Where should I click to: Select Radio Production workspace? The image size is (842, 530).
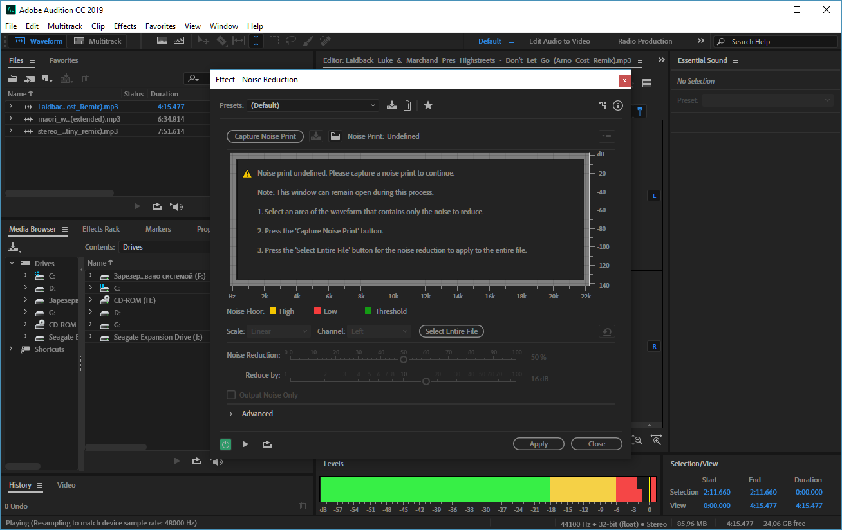[x=645, y=41]
